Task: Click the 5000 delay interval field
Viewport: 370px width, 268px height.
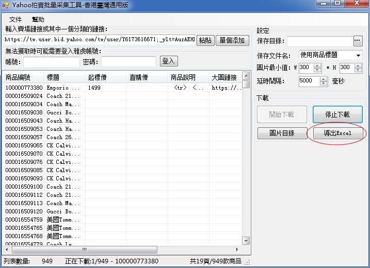Action: pyautogui.click(x=309, y=81)
